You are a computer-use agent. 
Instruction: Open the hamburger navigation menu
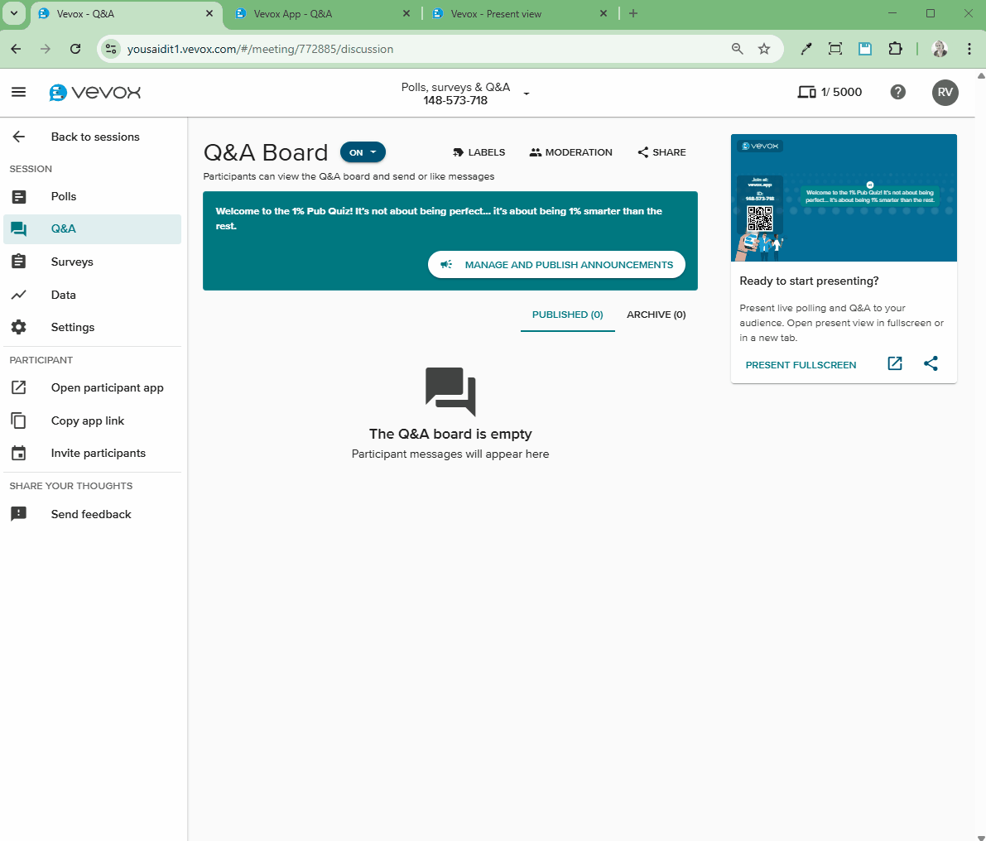coord(19,92)
